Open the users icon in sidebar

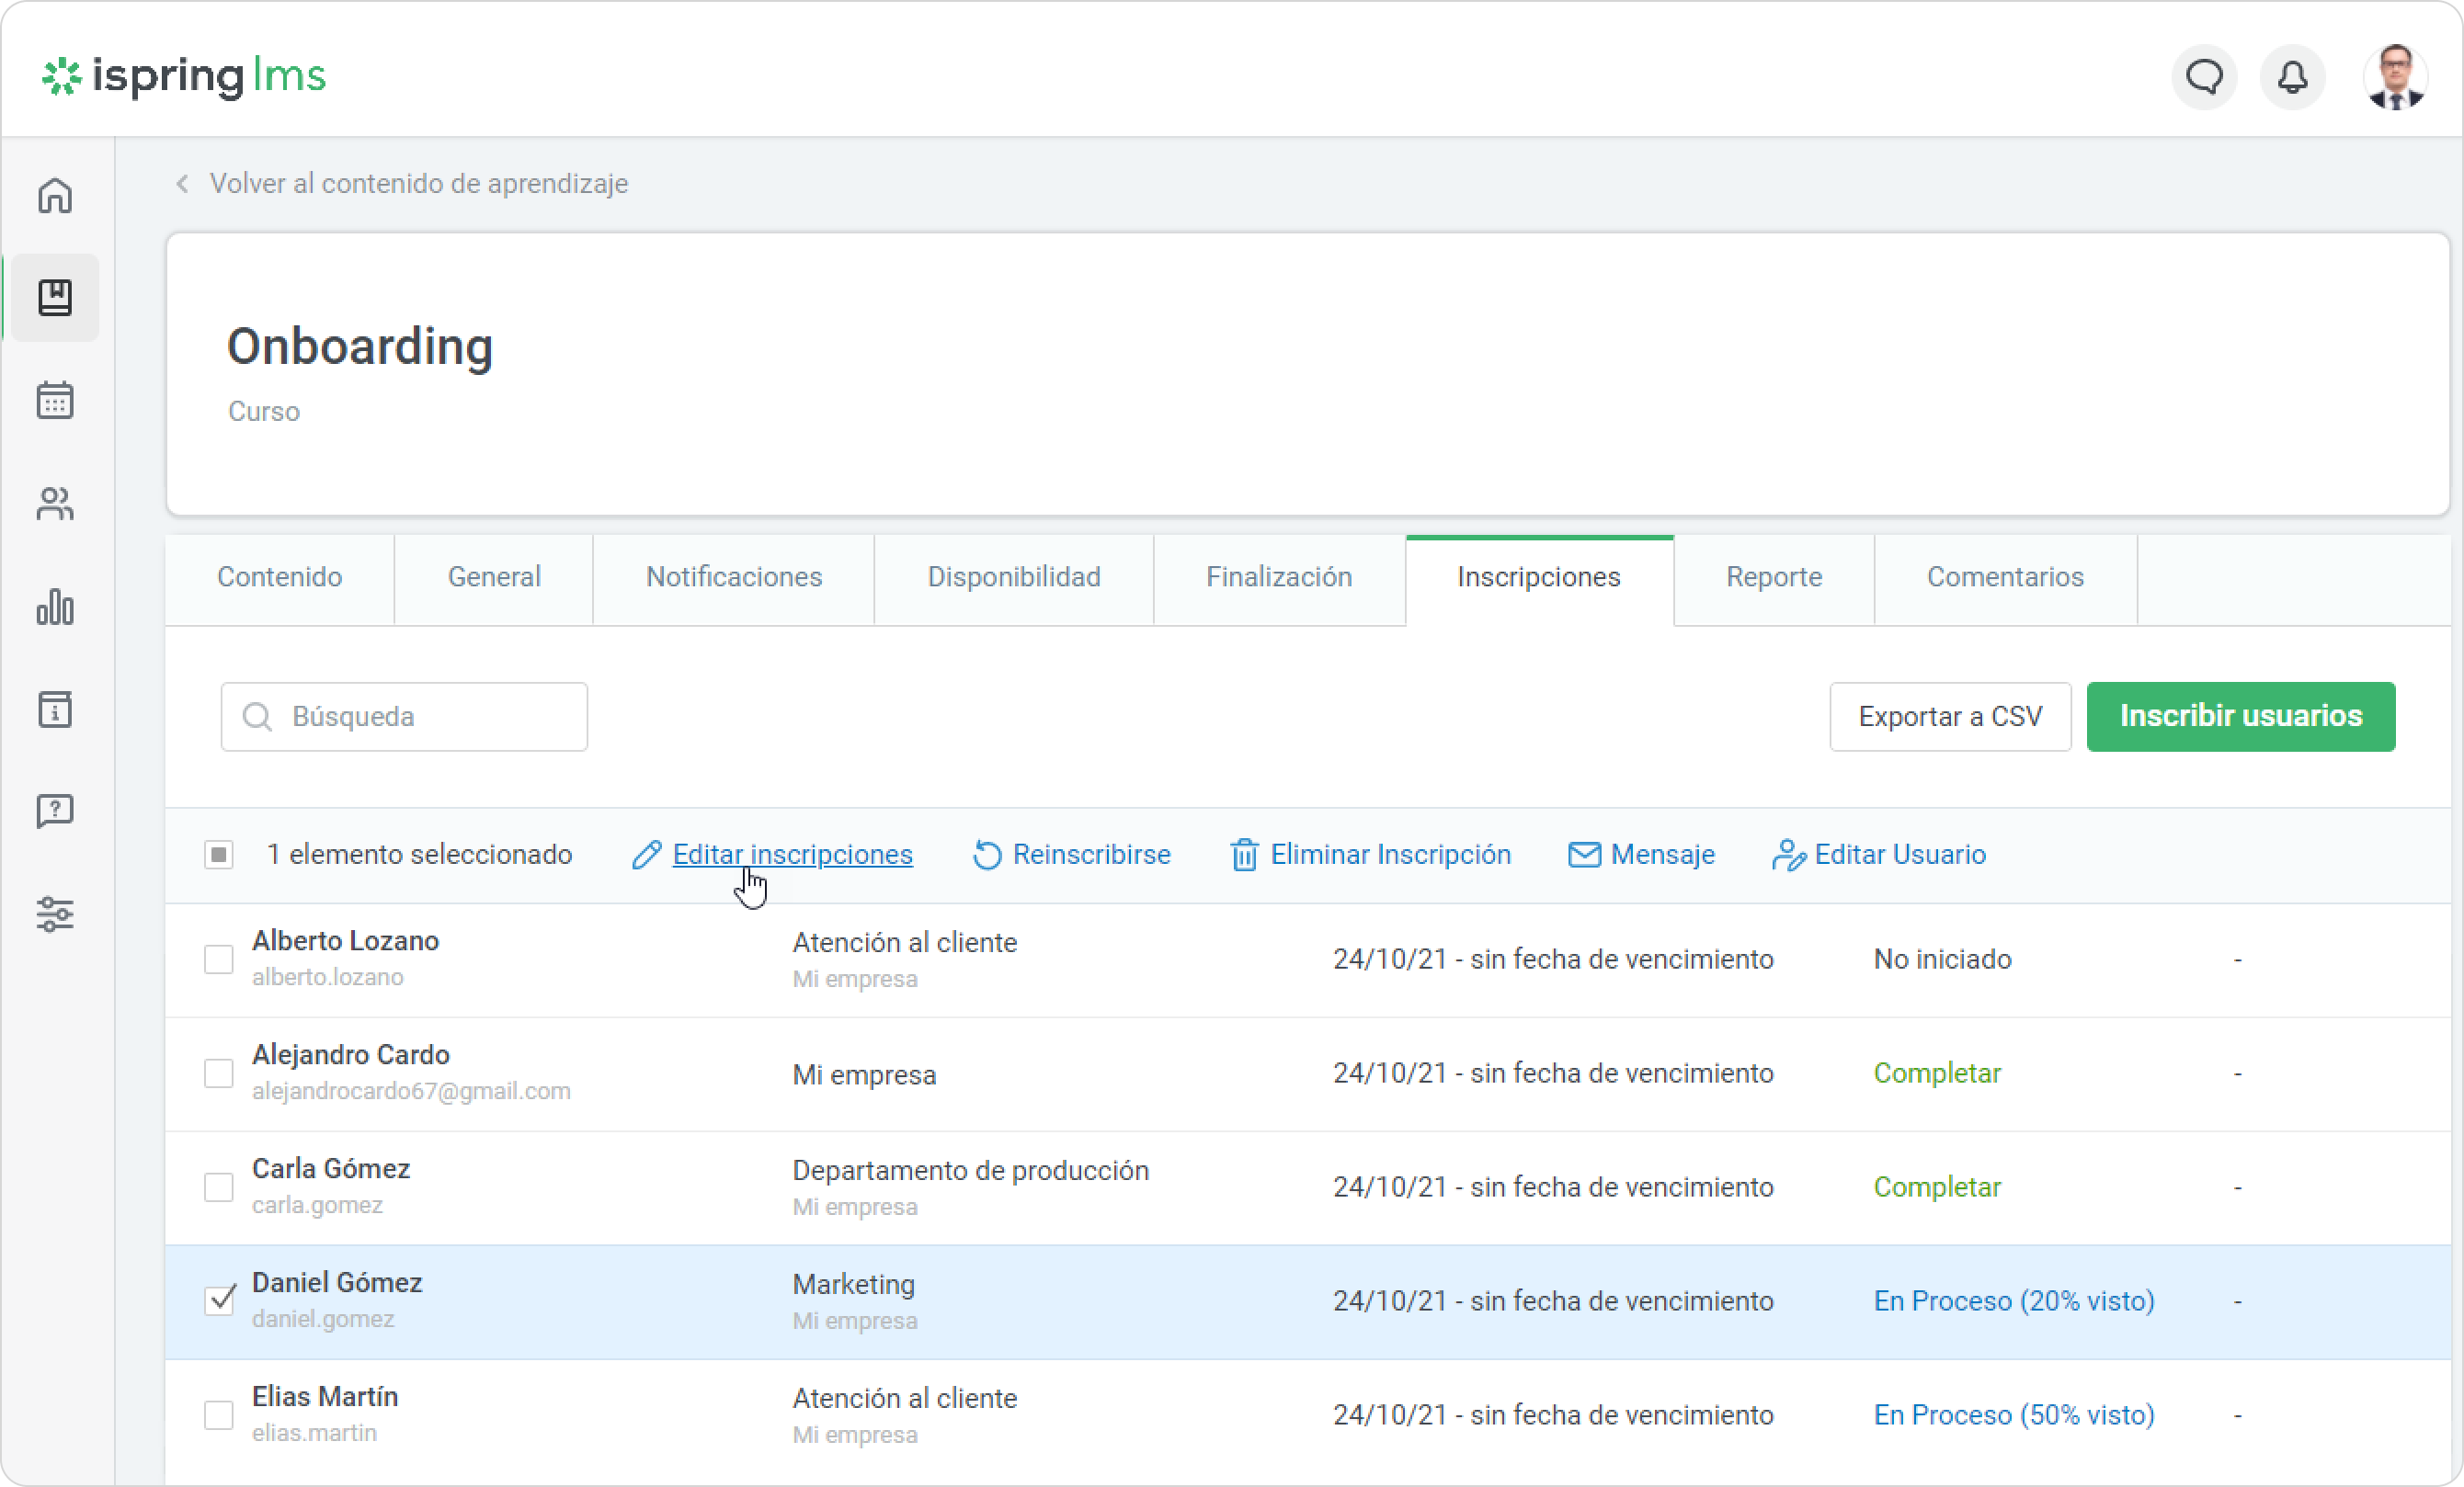click(x=55, y=504)
